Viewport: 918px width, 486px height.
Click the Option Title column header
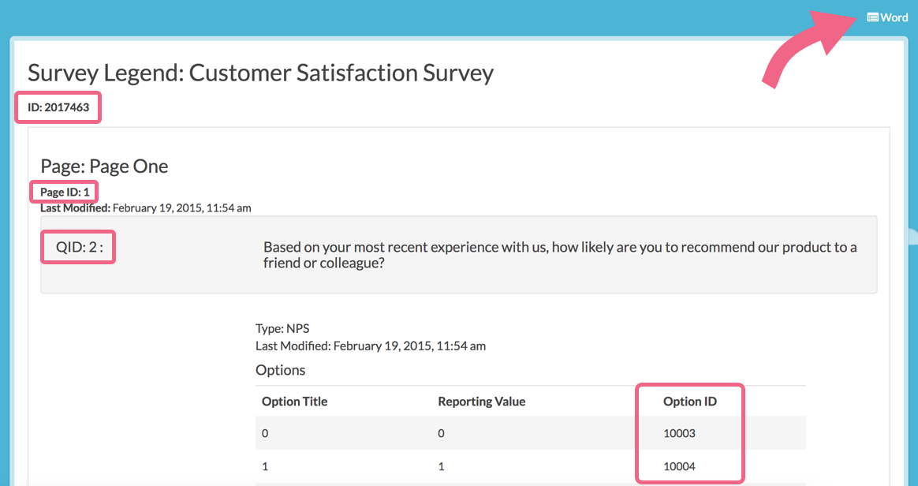pyautogui.click(x=294, y=402)
